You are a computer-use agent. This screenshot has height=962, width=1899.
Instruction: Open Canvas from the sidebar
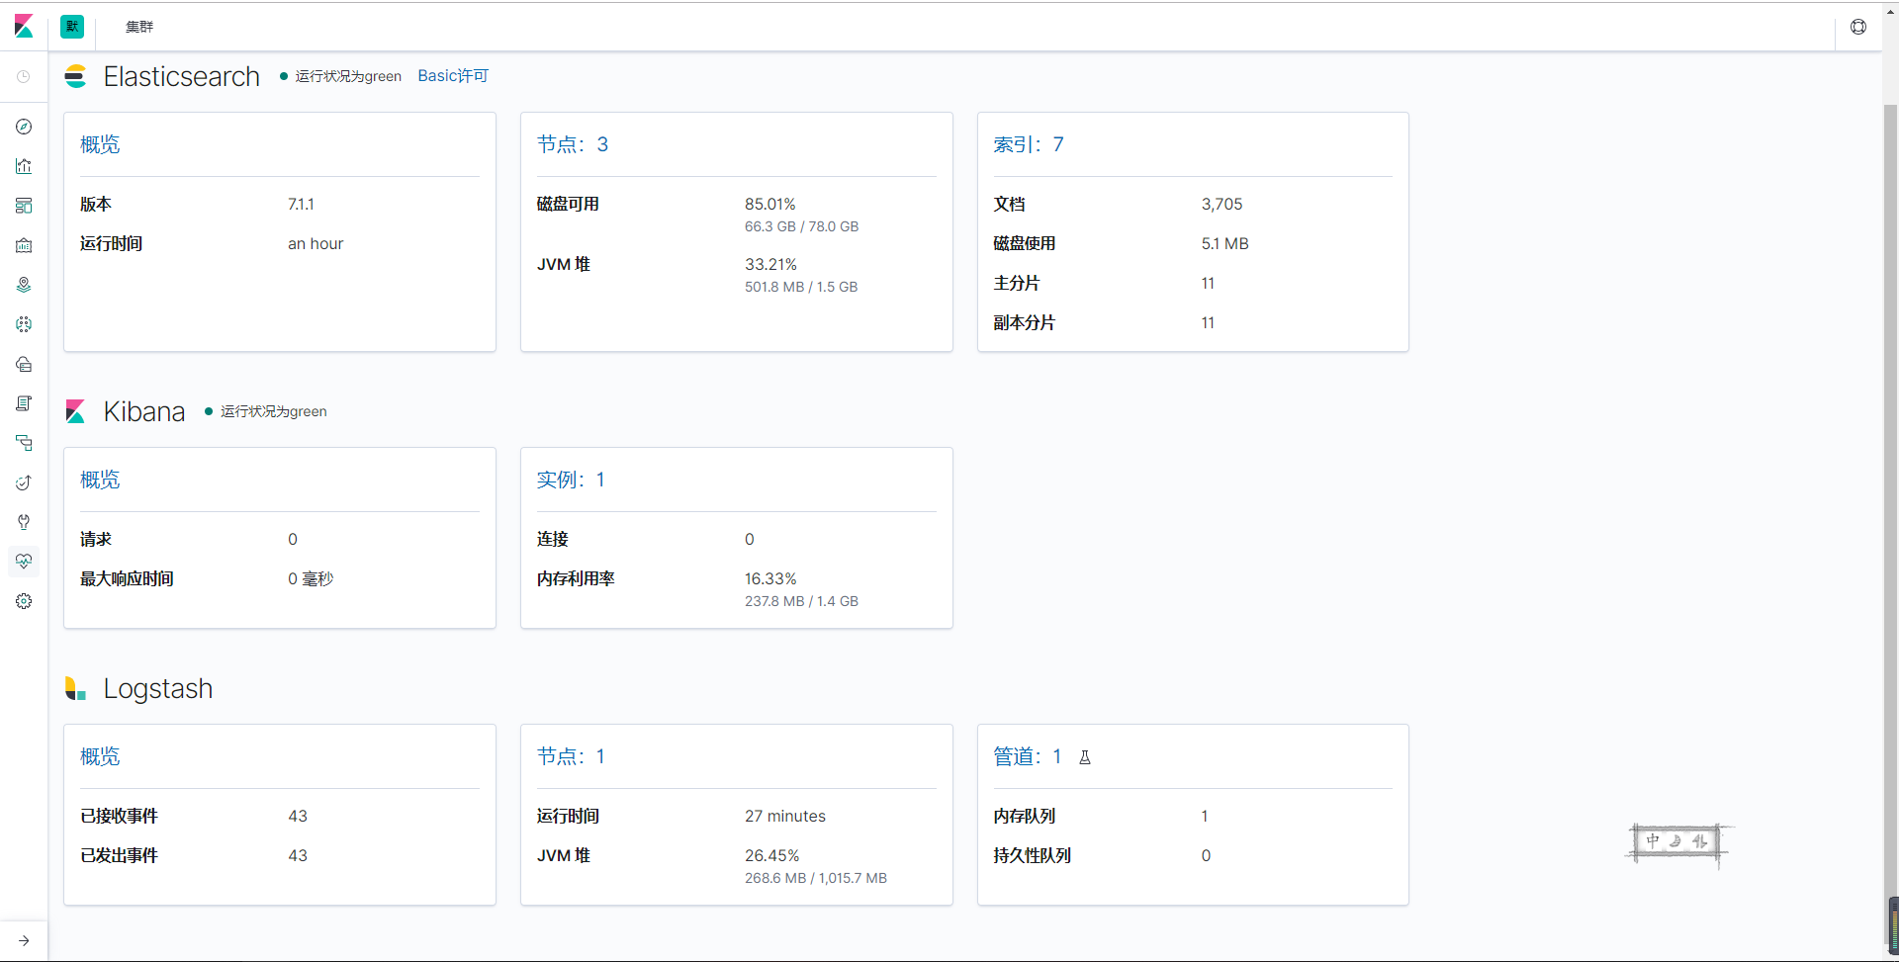[x=24, y=245]
